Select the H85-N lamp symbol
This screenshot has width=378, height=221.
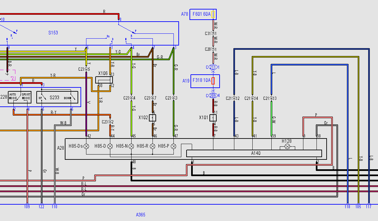(x=131, y=146)
